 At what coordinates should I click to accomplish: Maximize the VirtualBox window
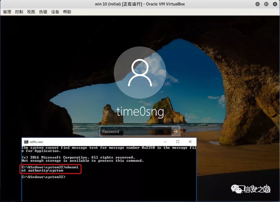tap(266, 4)
